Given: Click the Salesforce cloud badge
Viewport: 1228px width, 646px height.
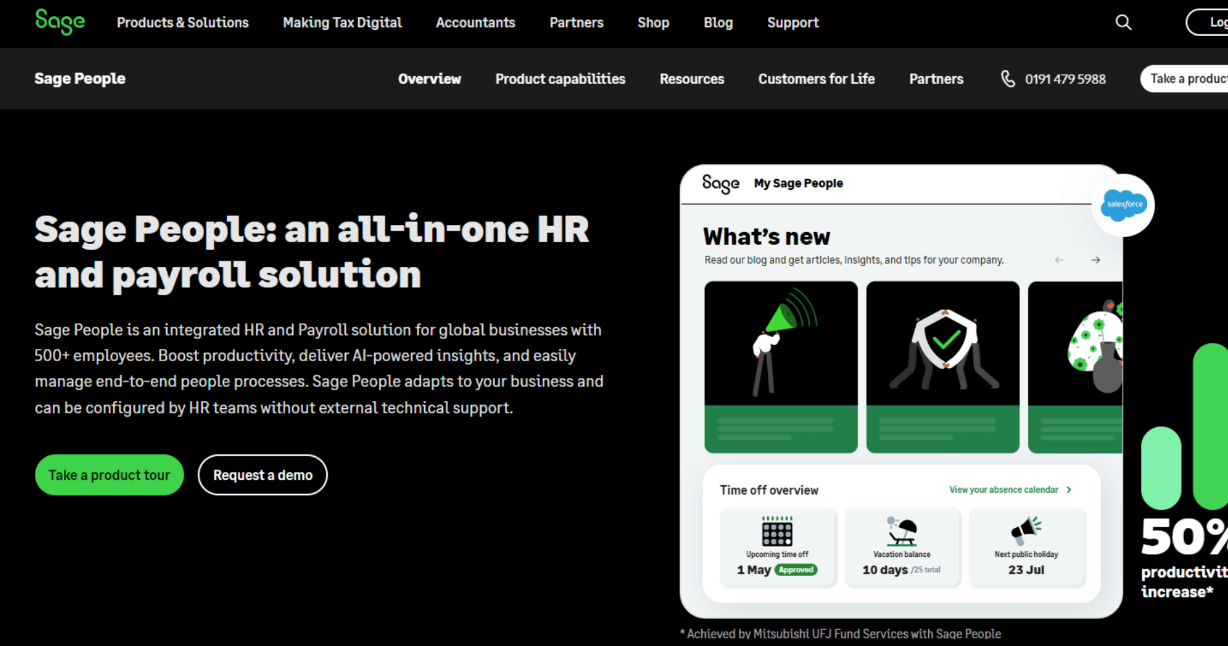Looking at the screenshot, I should click(x=1124, y=205).
